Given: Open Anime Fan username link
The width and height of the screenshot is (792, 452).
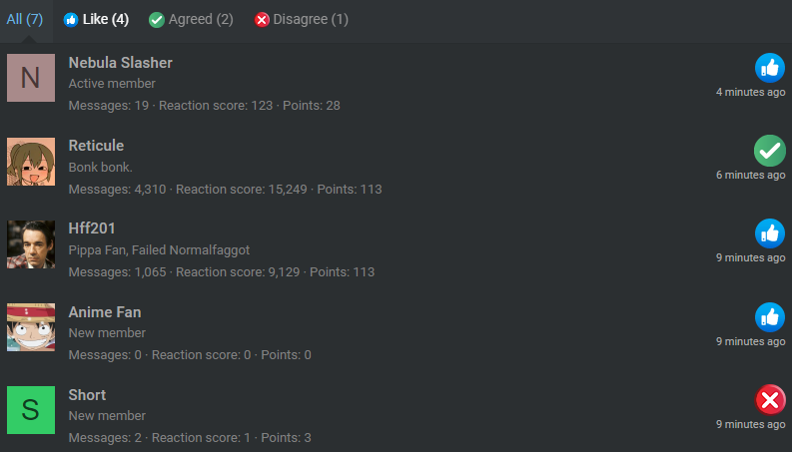Looking at the screenshot, I should point(105,311).
